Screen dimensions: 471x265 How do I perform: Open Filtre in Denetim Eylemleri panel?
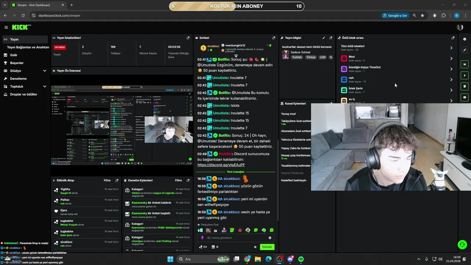178,180
